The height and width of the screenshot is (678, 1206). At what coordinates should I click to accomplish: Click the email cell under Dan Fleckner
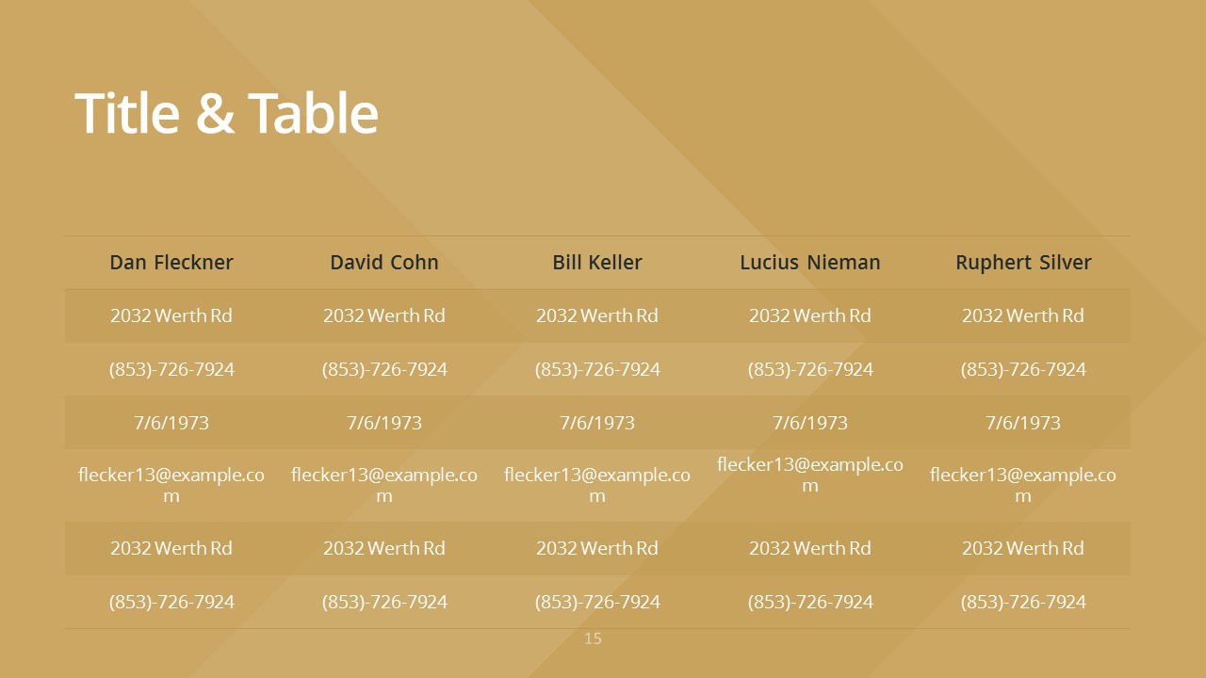171,485
